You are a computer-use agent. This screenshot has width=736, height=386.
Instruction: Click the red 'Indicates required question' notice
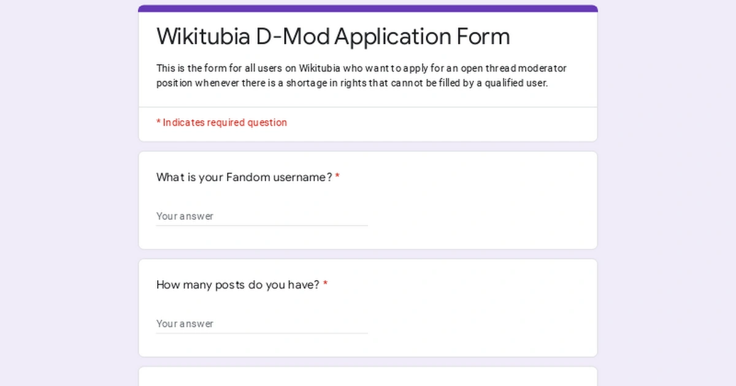click(221, 123)
